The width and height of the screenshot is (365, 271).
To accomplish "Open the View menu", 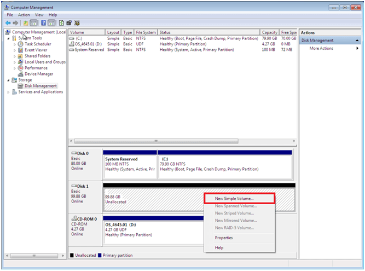I will click(39, 15).
